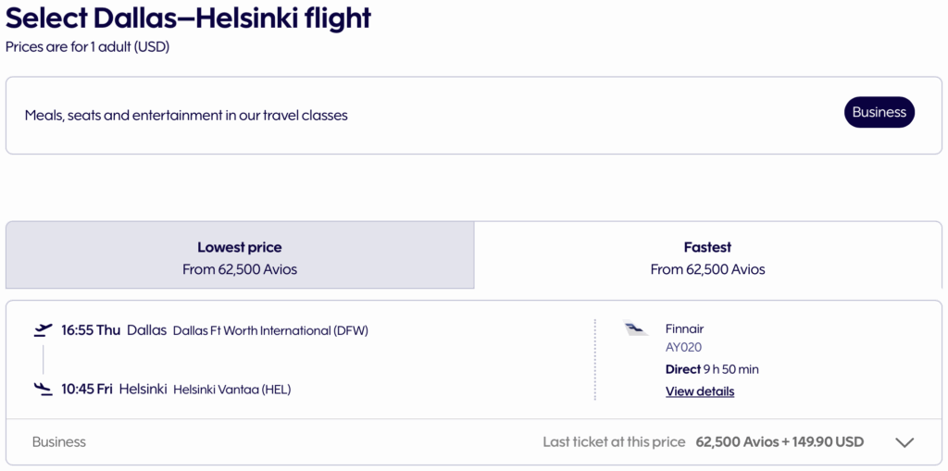Click the Finnair airline logo
This screenshot has height=471, width=948.
click(636, 329)
